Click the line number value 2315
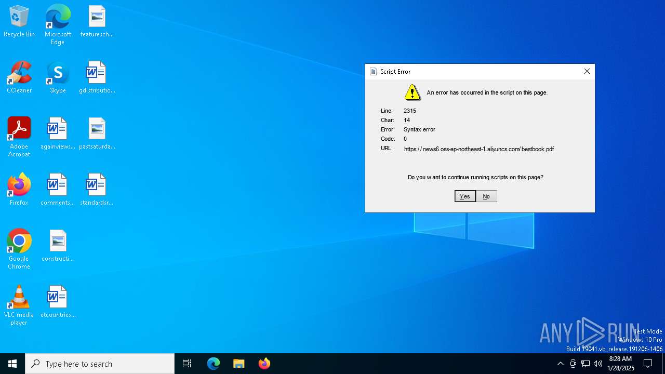Viewport: 665px width, 374px height. 410,111
